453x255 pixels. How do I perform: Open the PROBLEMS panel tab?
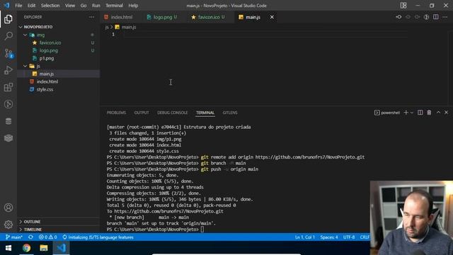pyautogui.click(x=116, y=113)
